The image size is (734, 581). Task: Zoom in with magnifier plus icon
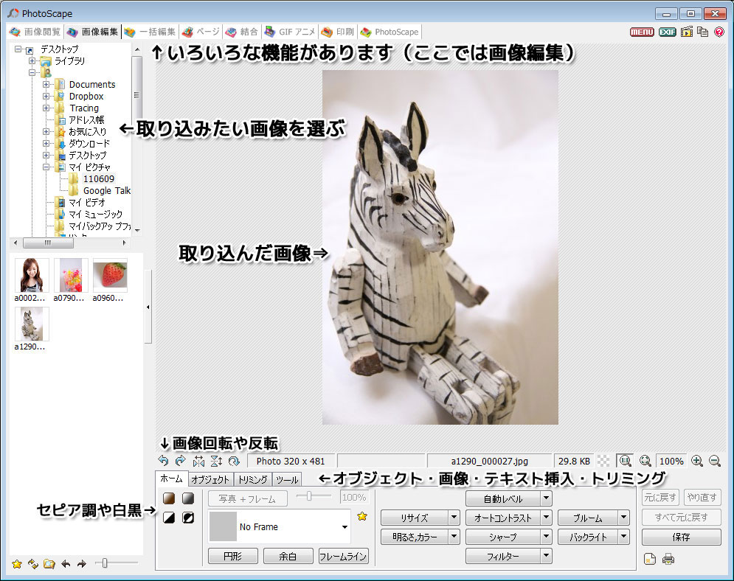click(x=697, y=461)
